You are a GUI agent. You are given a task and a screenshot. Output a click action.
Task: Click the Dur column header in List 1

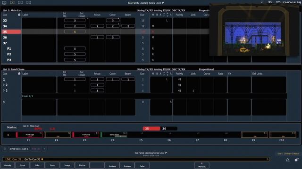coord(142,15)
